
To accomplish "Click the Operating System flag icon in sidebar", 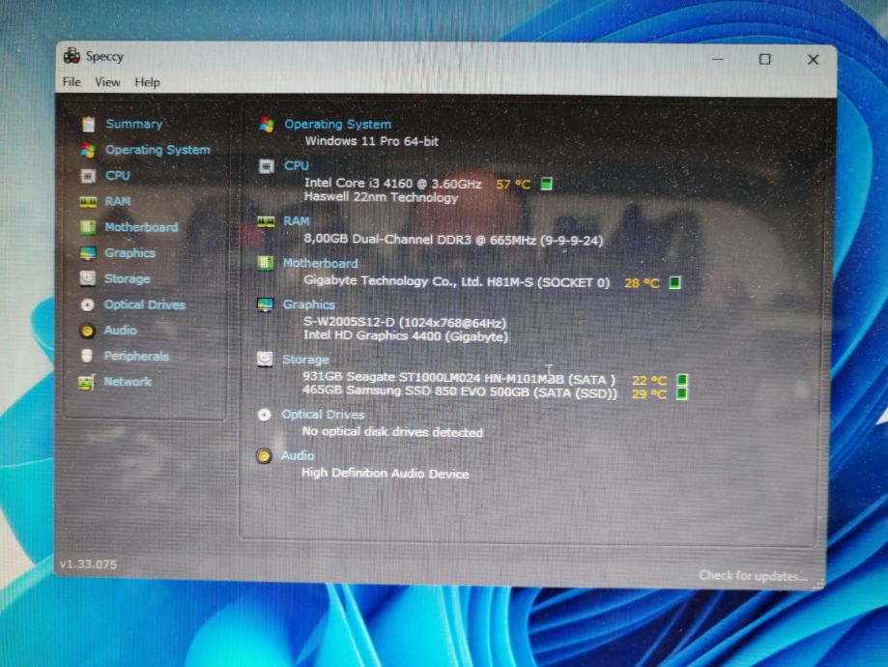I will (88, 150).
